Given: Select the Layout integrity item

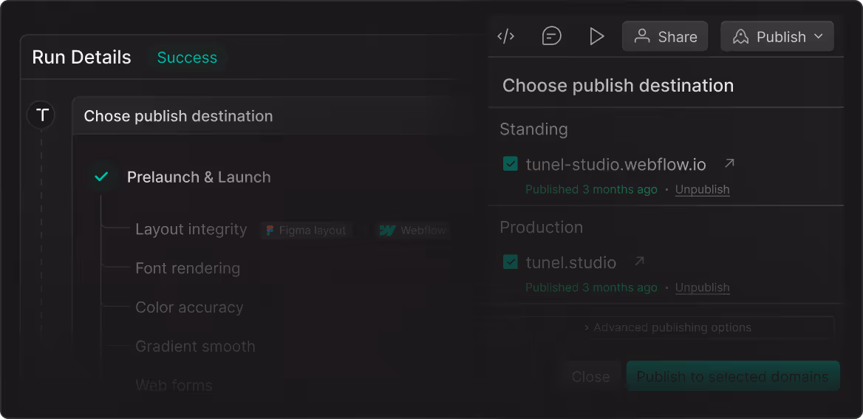Looking at the screenshot, I should (x=191, y=229).
